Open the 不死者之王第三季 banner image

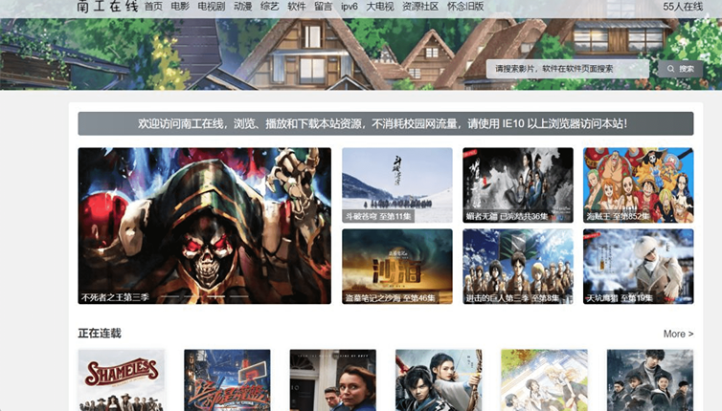[204, 226]
